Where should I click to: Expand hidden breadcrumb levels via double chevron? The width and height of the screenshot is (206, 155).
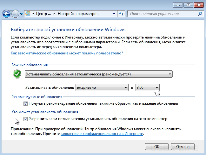click(x=33, y=14)
